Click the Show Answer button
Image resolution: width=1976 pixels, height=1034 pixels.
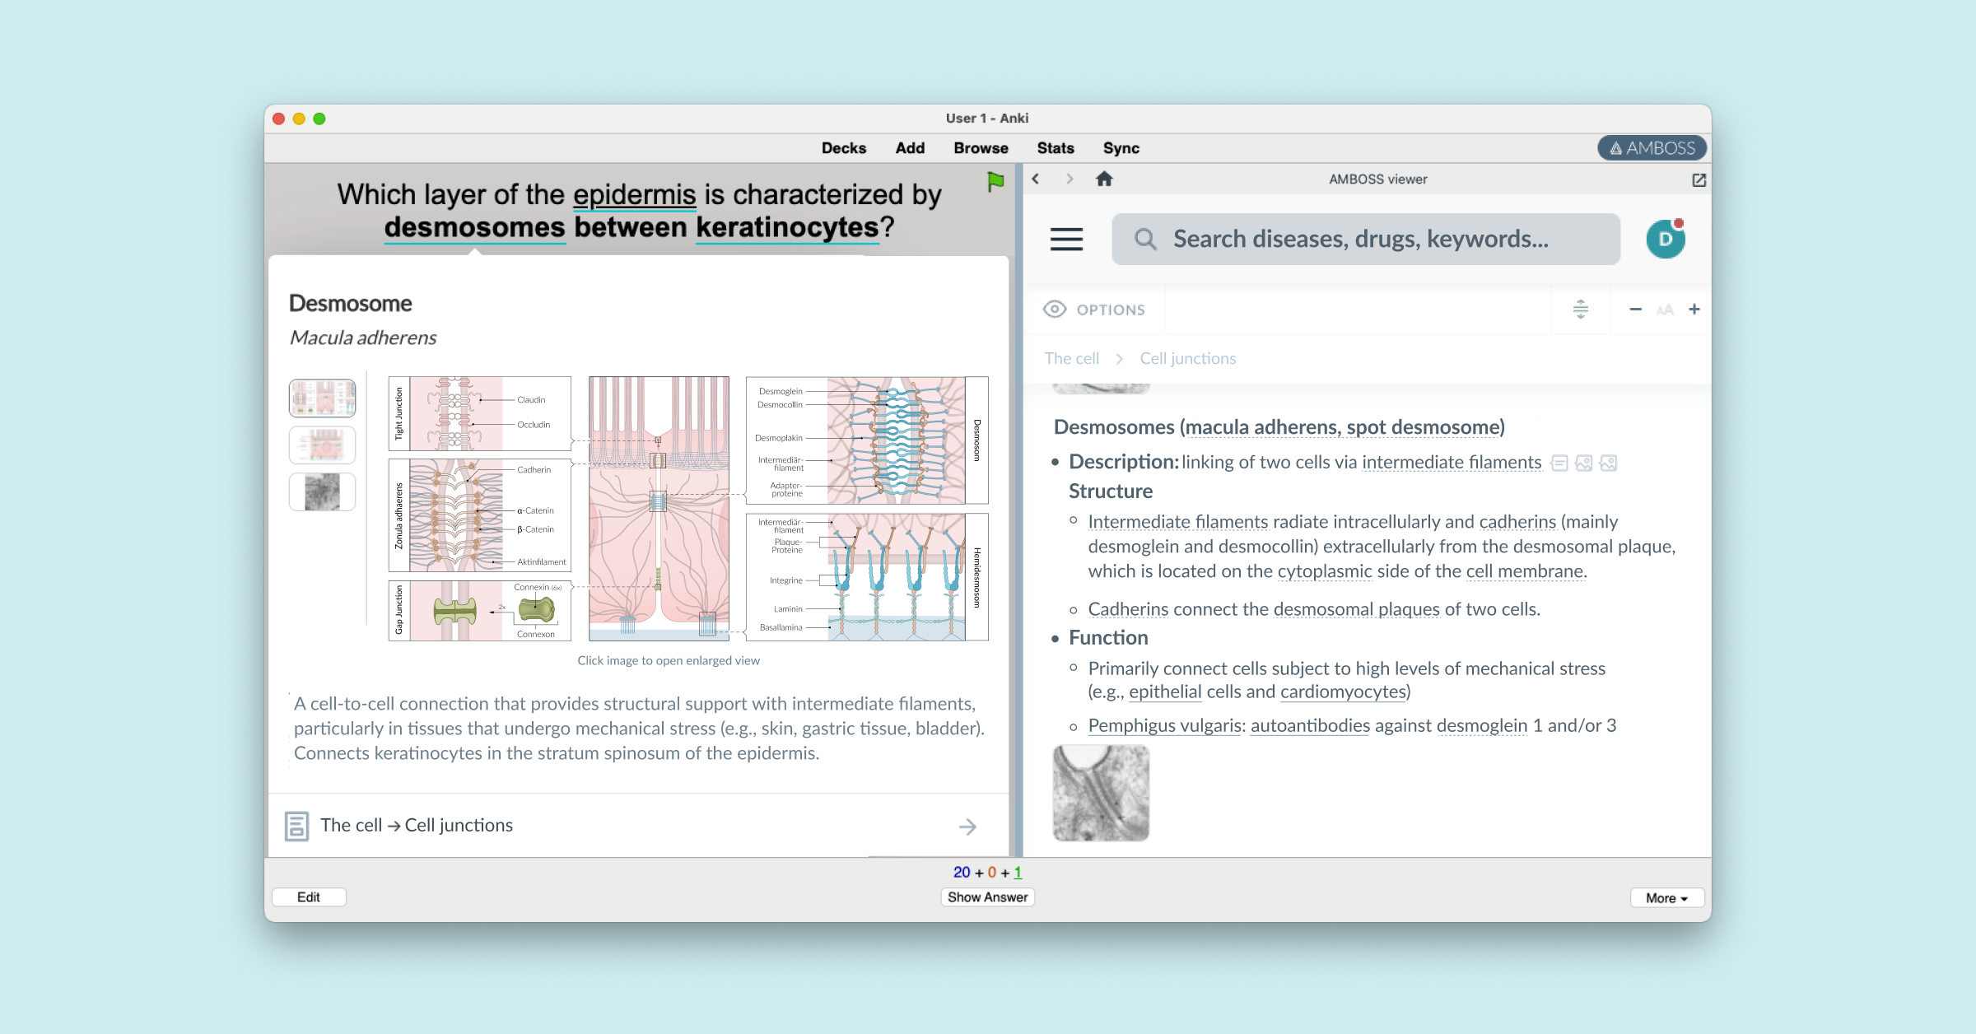(987, 897)
